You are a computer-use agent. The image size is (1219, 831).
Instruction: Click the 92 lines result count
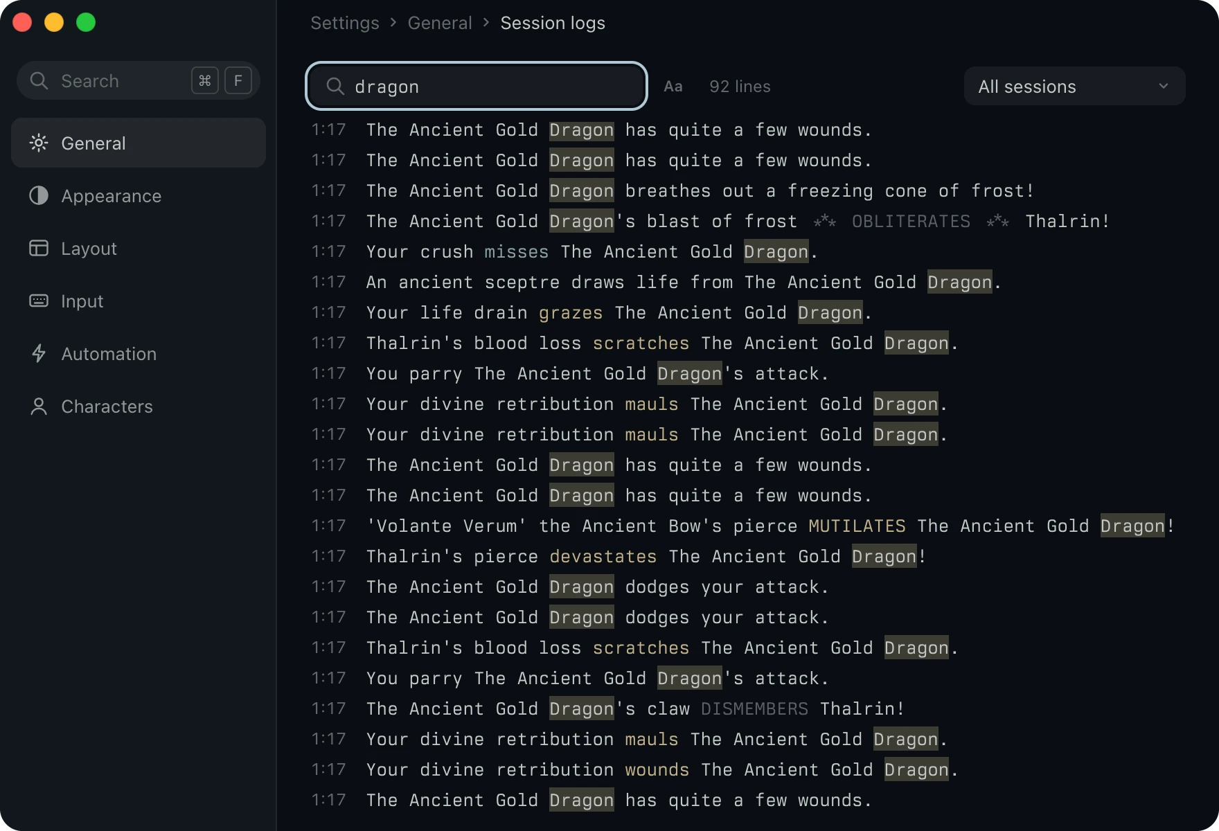click(x=740, y=86)
